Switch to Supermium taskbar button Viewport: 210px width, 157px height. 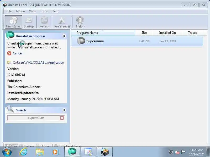(x=72, y=152)
